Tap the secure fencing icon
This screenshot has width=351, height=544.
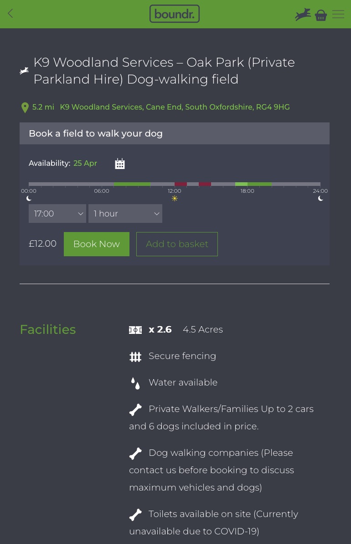click(135, 357)
